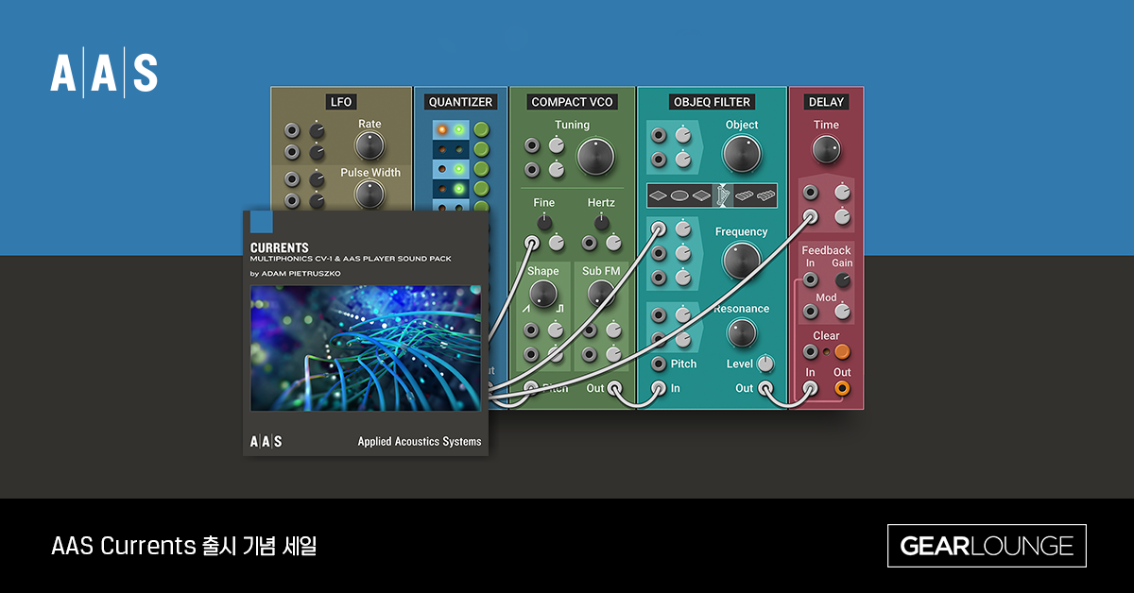Click the Clear input jack on the Delay
The width and height of the screenshot is (1134, 593).
[x=810, y=350]
